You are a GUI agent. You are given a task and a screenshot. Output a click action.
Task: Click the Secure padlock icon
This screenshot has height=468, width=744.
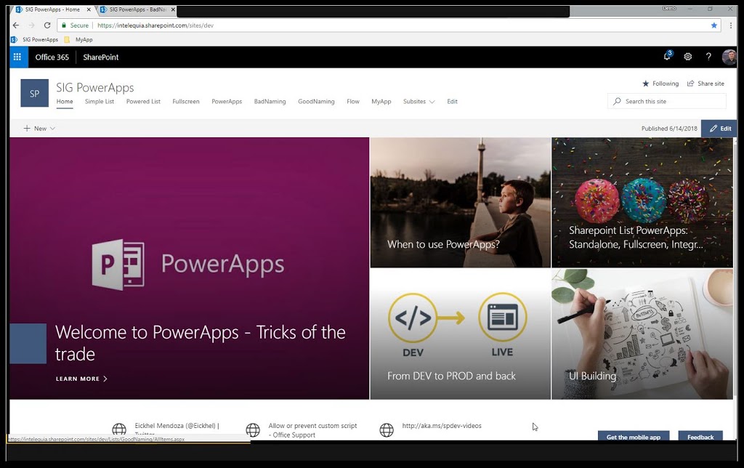click(64, 25)
